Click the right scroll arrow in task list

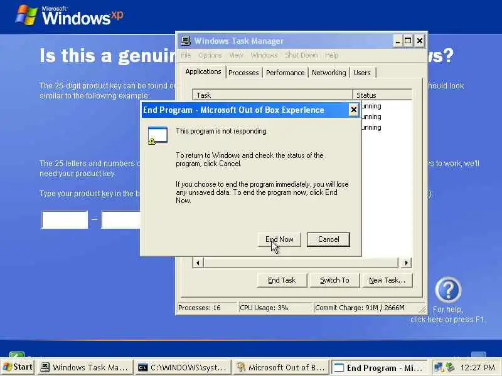pos(406,263)
